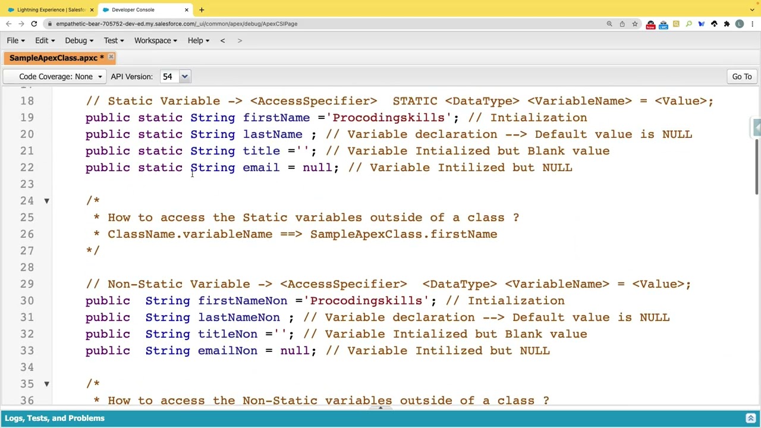Click line number 23 in gutter
The image size is (761, 428).
27,184
